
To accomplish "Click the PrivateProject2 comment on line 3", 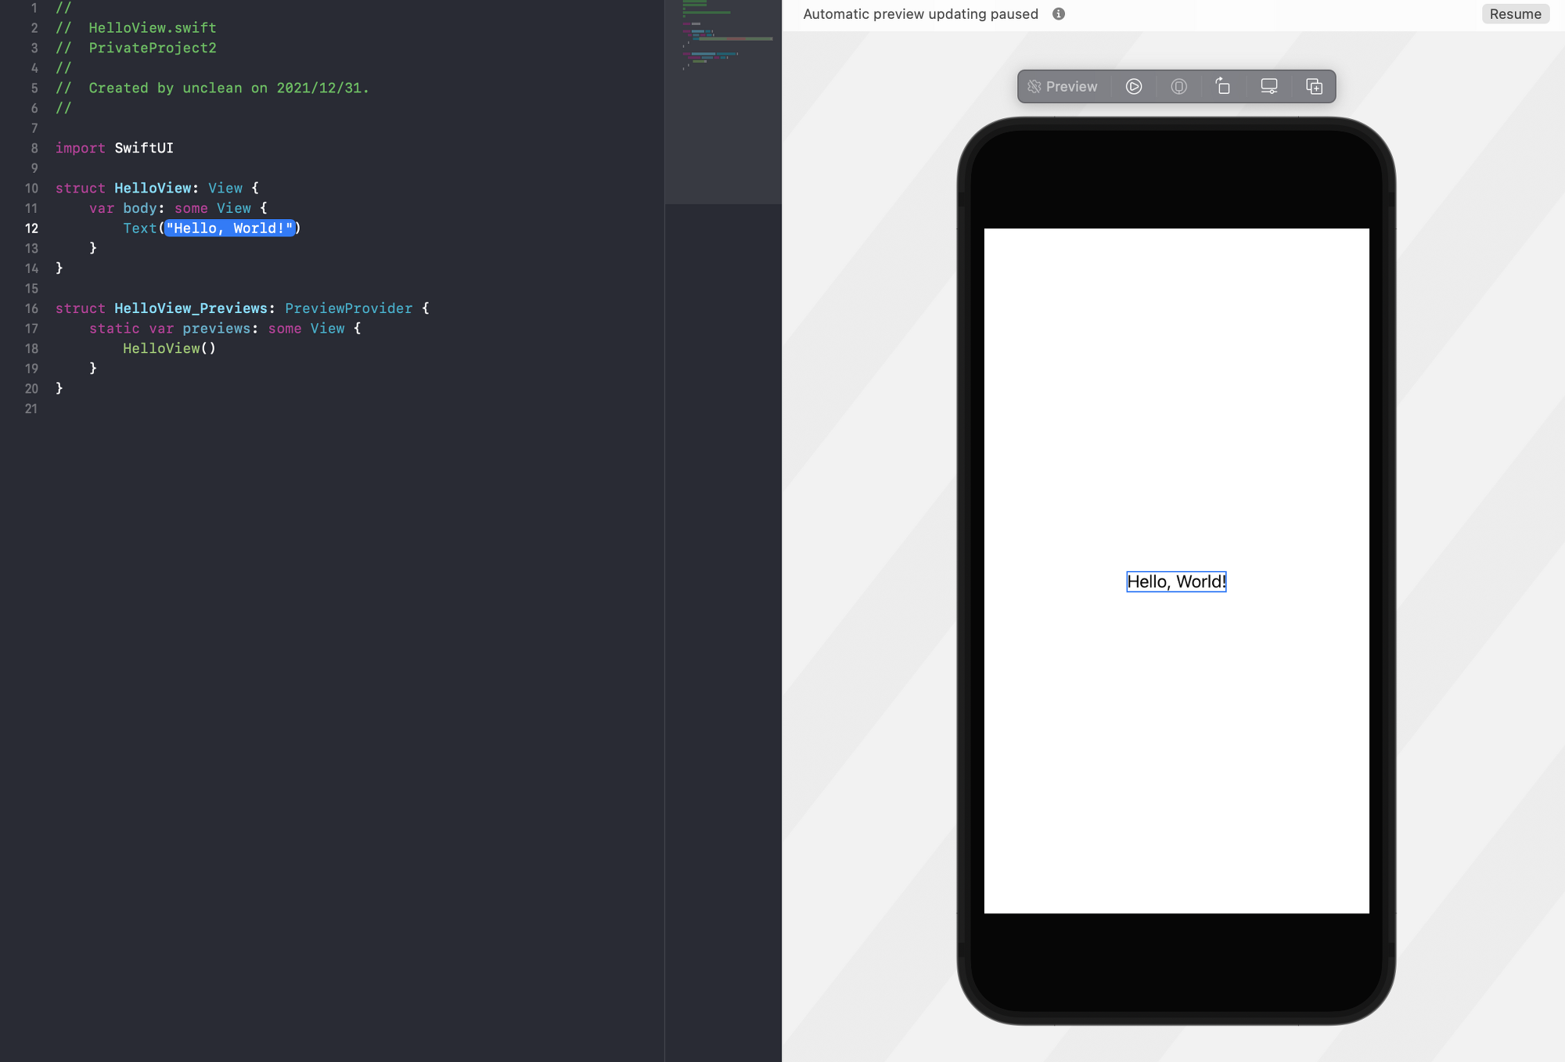I will [135, 49].
